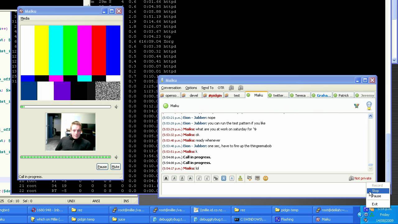
Task: Click the color bars test pattern video
Action: (x=71, y=63)
